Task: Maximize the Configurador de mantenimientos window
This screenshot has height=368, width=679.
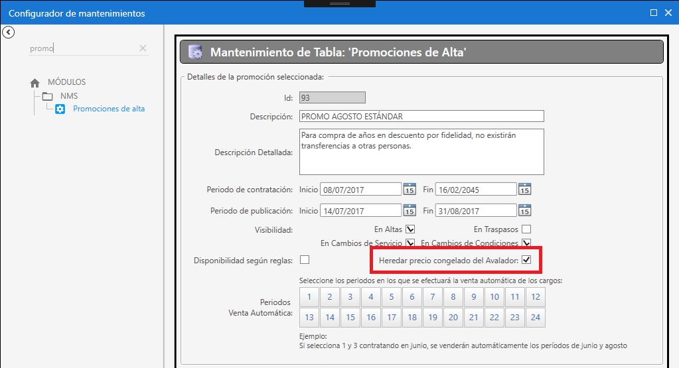Action: [654, 13]
